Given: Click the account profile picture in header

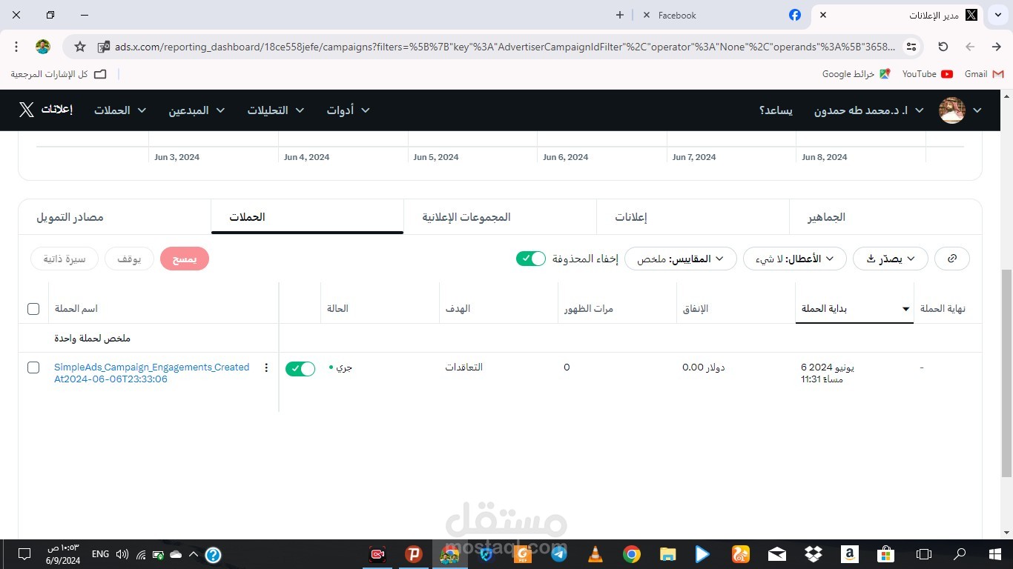Looking at the screenshot, I should click(952, 110).
